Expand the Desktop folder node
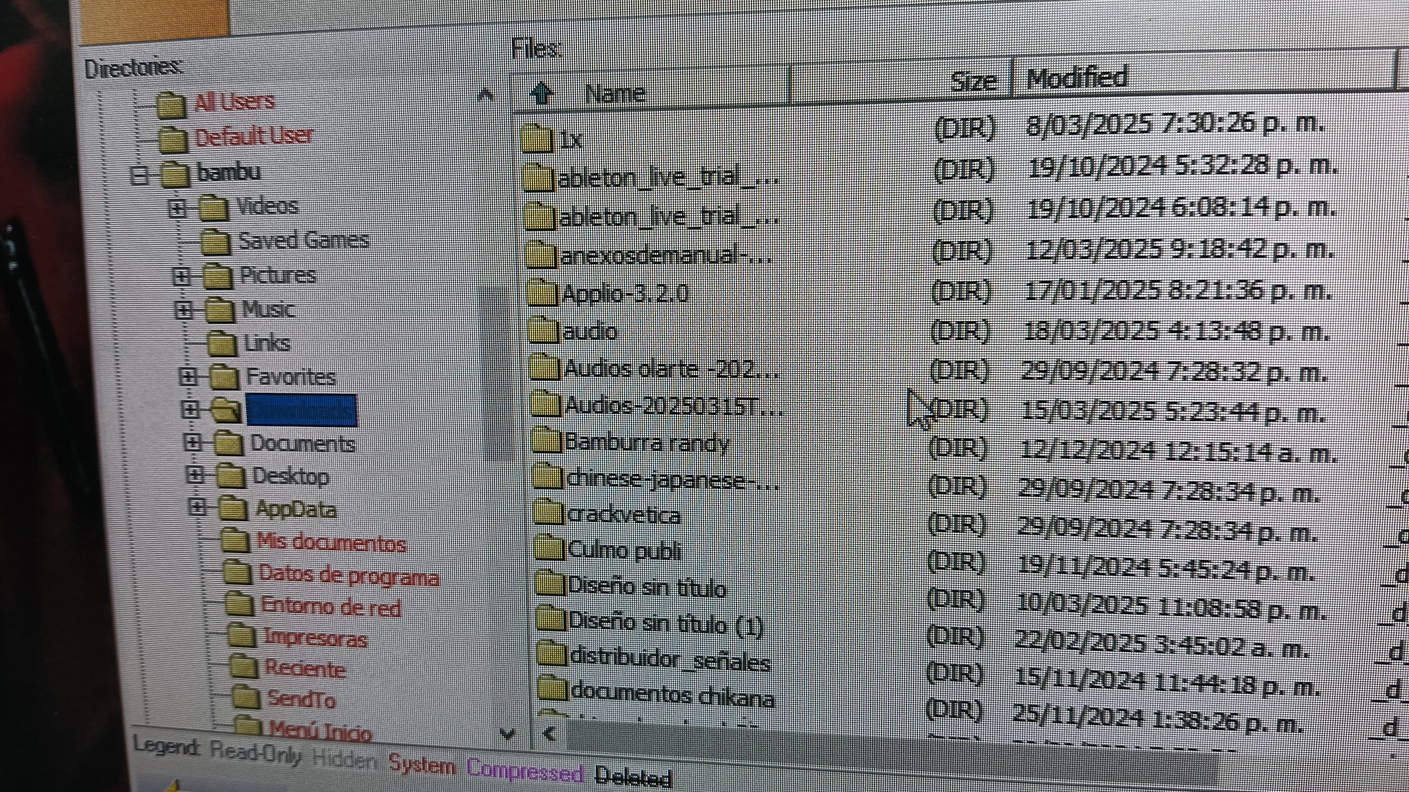This screenshot has width=1409, height=792. coord(195,475)
